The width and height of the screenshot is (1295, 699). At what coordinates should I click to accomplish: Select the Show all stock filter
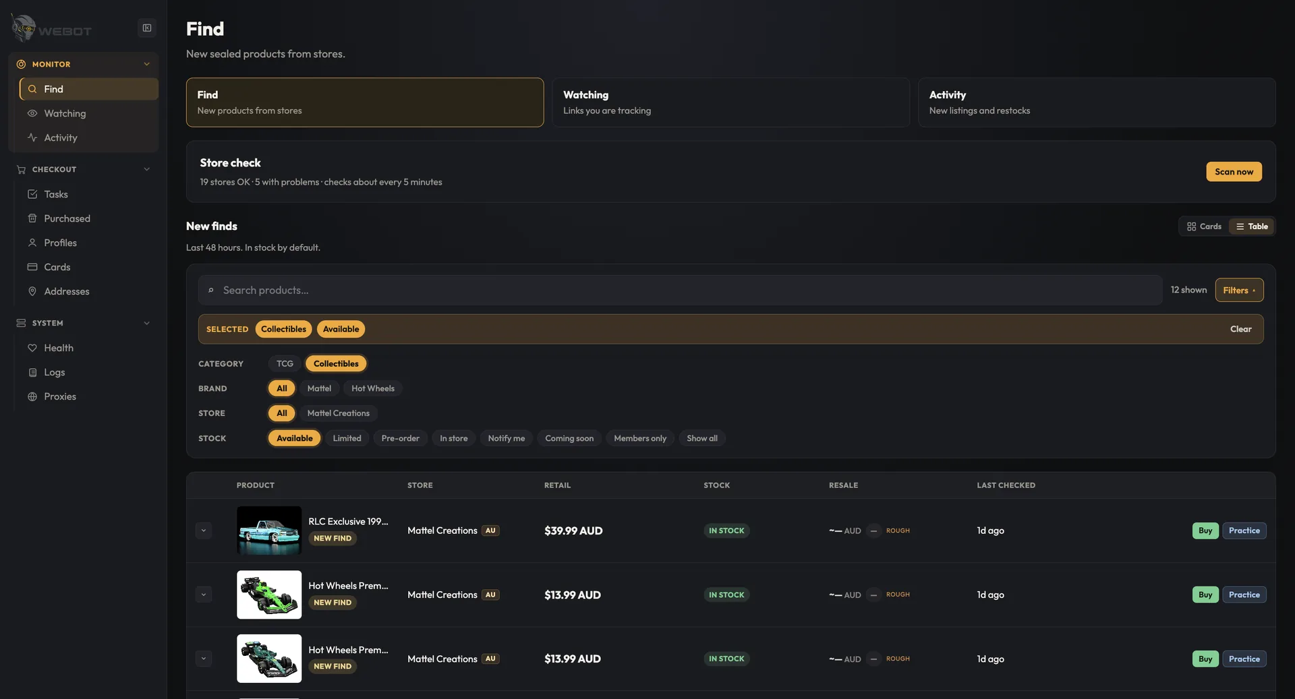click(x=702, y=438)
